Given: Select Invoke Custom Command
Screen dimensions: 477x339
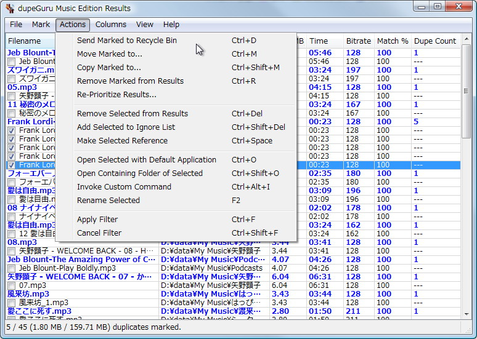Looking at the screenshot, I should 176,187.
